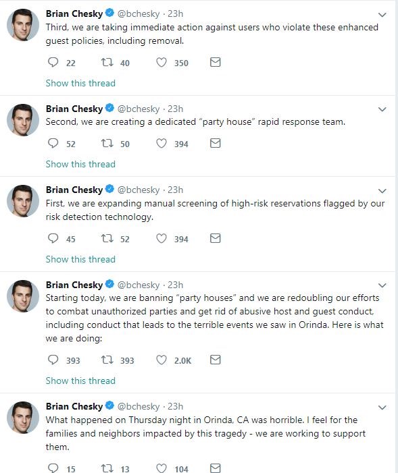398x473 pixels.
Task: Reply to the 'Third, we are taking' tweet
Action: point(53,62)
